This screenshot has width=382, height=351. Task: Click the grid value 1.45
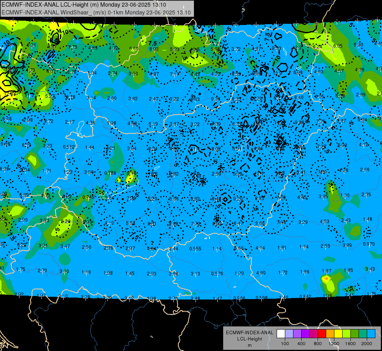[x=130, y=273]
